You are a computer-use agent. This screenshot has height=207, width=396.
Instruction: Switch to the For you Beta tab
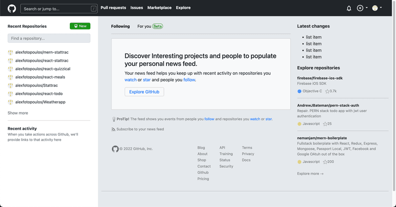[x=150, y=26]
